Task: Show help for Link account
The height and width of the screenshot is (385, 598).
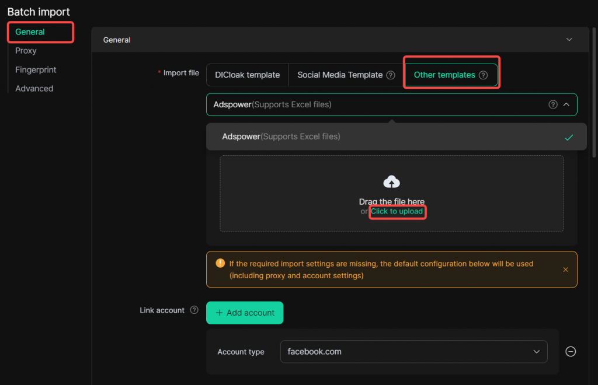Action: (194, 310)
